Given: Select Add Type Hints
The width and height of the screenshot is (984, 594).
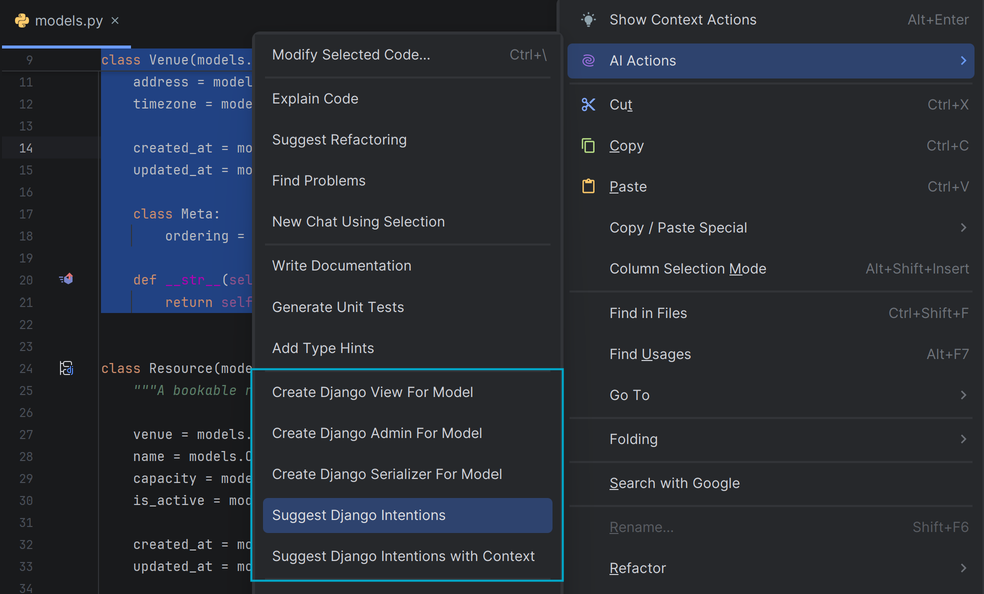Looking at the screenshot, I should click(407, 348).
